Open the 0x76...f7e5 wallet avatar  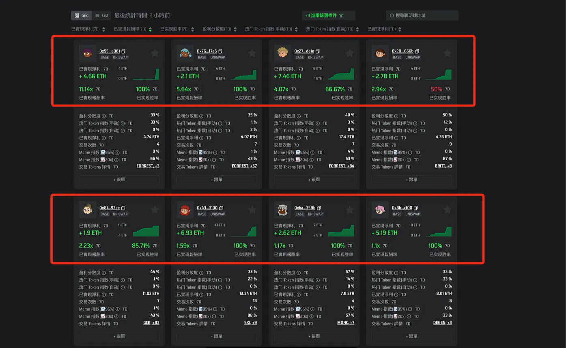185,54
